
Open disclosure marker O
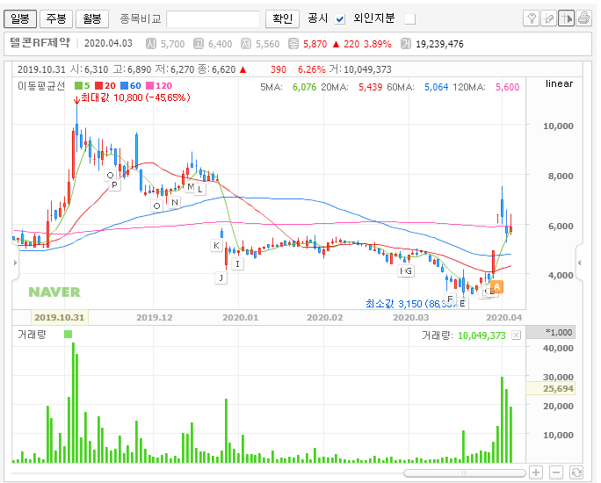tap(156, 205)
